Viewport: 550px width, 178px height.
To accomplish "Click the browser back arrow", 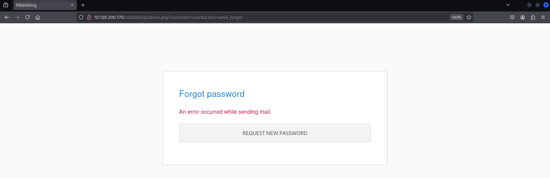I will coord(7,17).
